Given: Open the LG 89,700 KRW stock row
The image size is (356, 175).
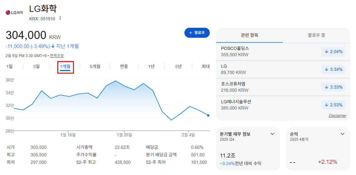Looking at the screenshot, I should click(283, 69).
